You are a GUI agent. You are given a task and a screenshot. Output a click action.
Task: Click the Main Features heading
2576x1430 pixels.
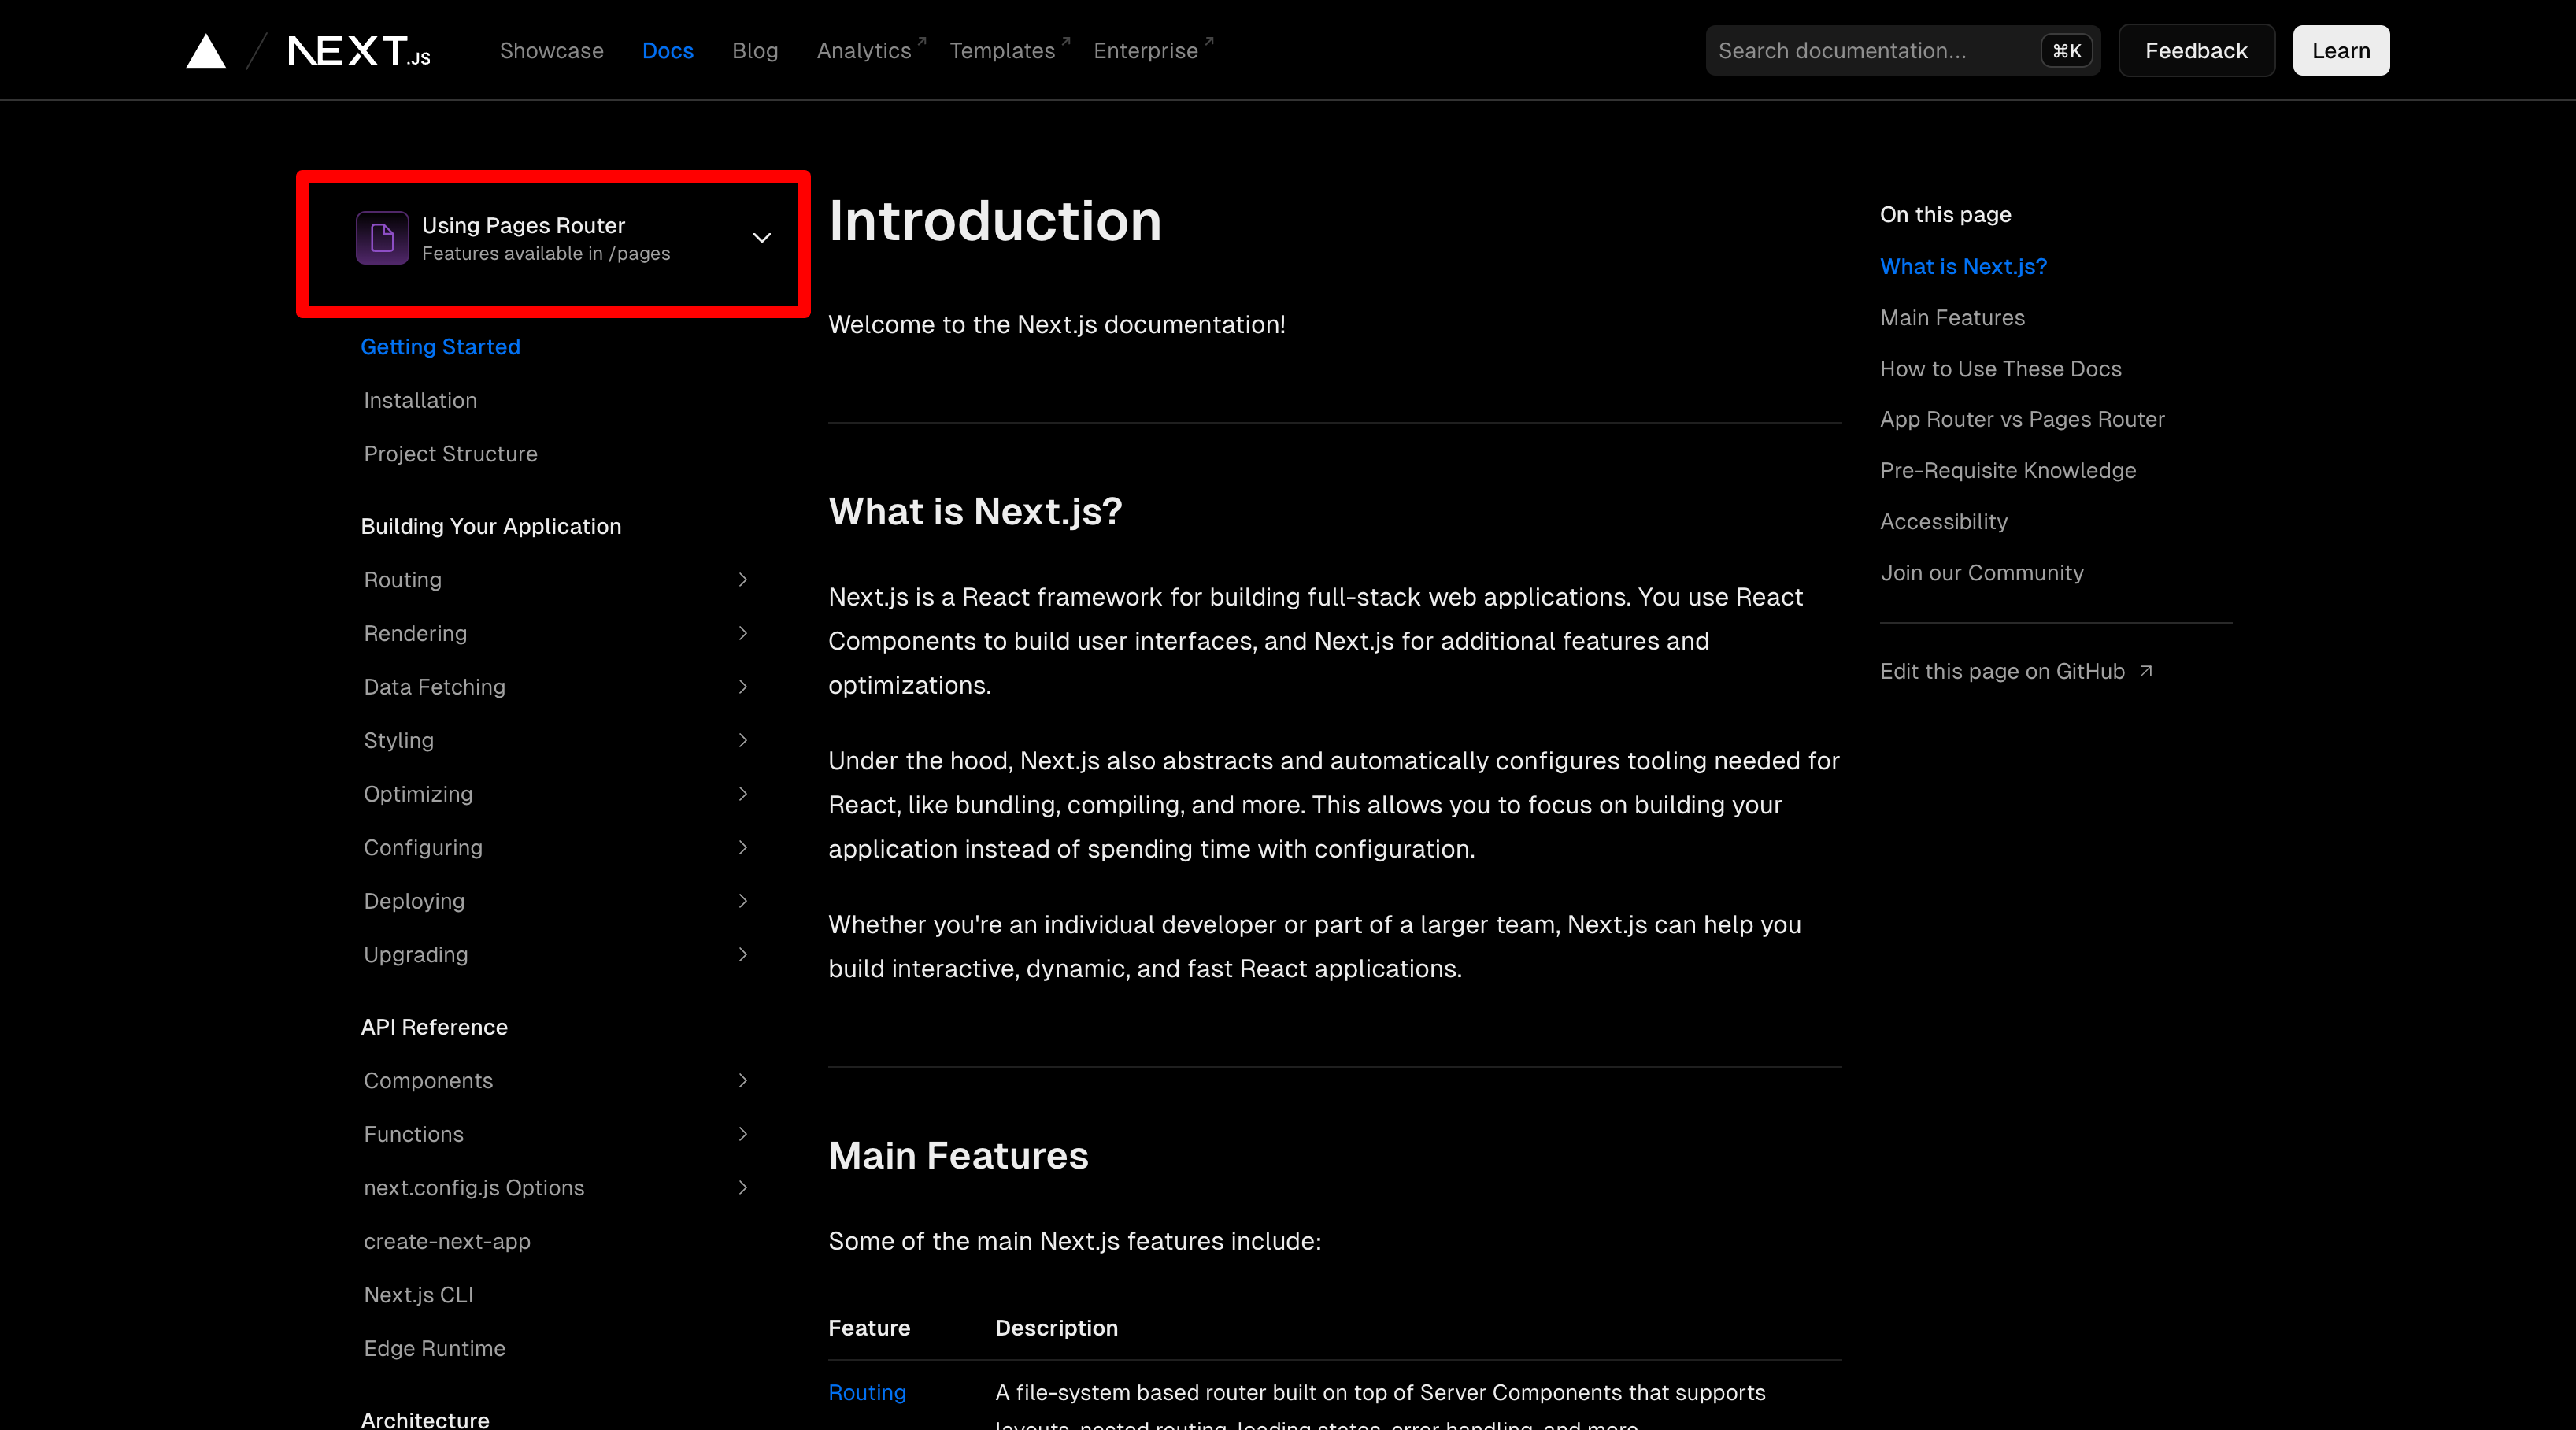958,1155
